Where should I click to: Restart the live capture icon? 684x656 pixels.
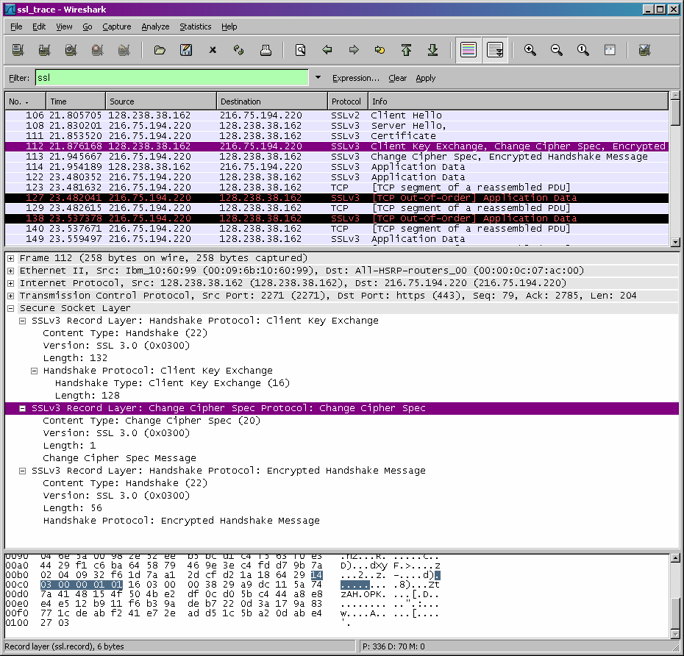coord(124,50)
